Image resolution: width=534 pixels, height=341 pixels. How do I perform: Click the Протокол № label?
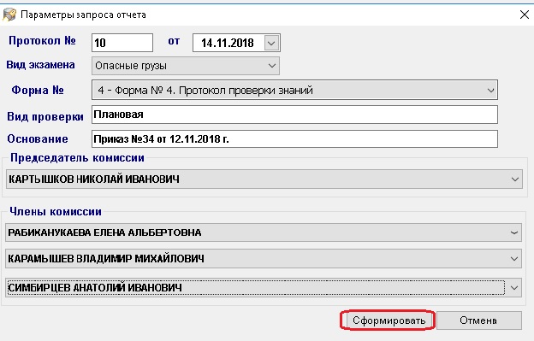pyautogui.click(x=42, y=41)
